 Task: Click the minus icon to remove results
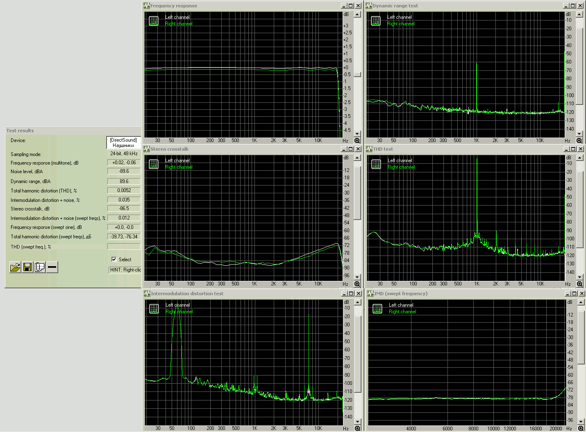click(x=52, y=267)
